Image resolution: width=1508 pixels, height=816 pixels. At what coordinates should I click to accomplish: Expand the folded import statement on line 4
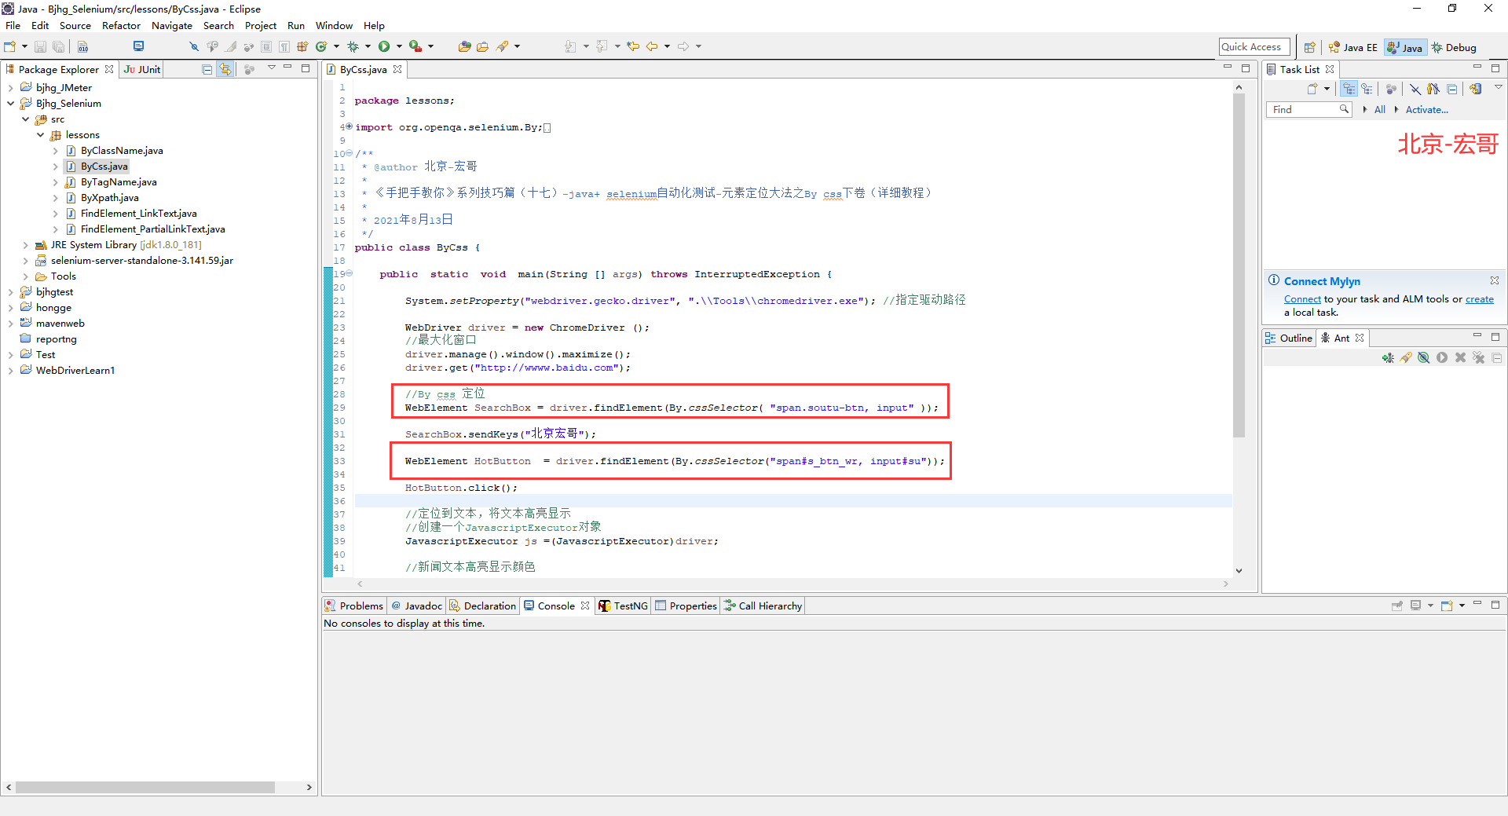pos(349,126)
